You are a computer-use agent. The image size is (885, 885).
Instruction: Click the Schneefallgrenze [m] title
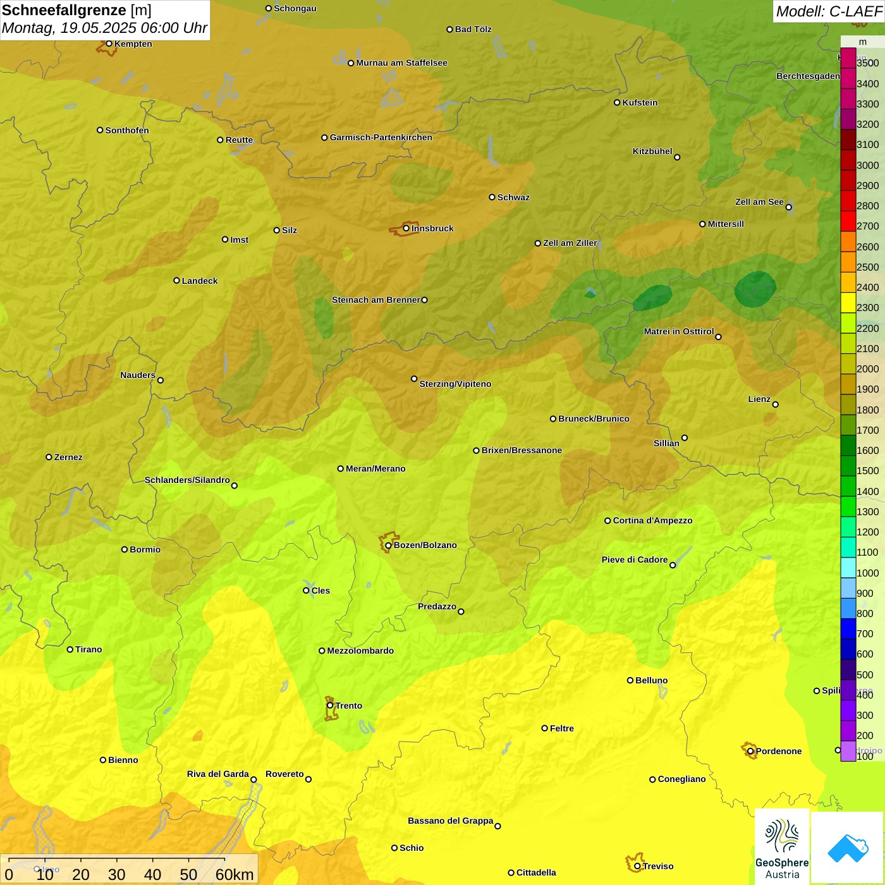coord(76,10)
